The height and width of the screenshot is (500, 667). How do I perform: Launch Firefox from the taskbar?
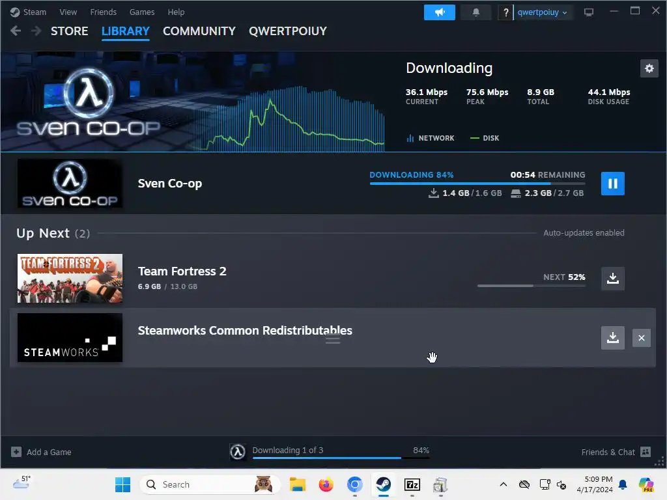326,484
